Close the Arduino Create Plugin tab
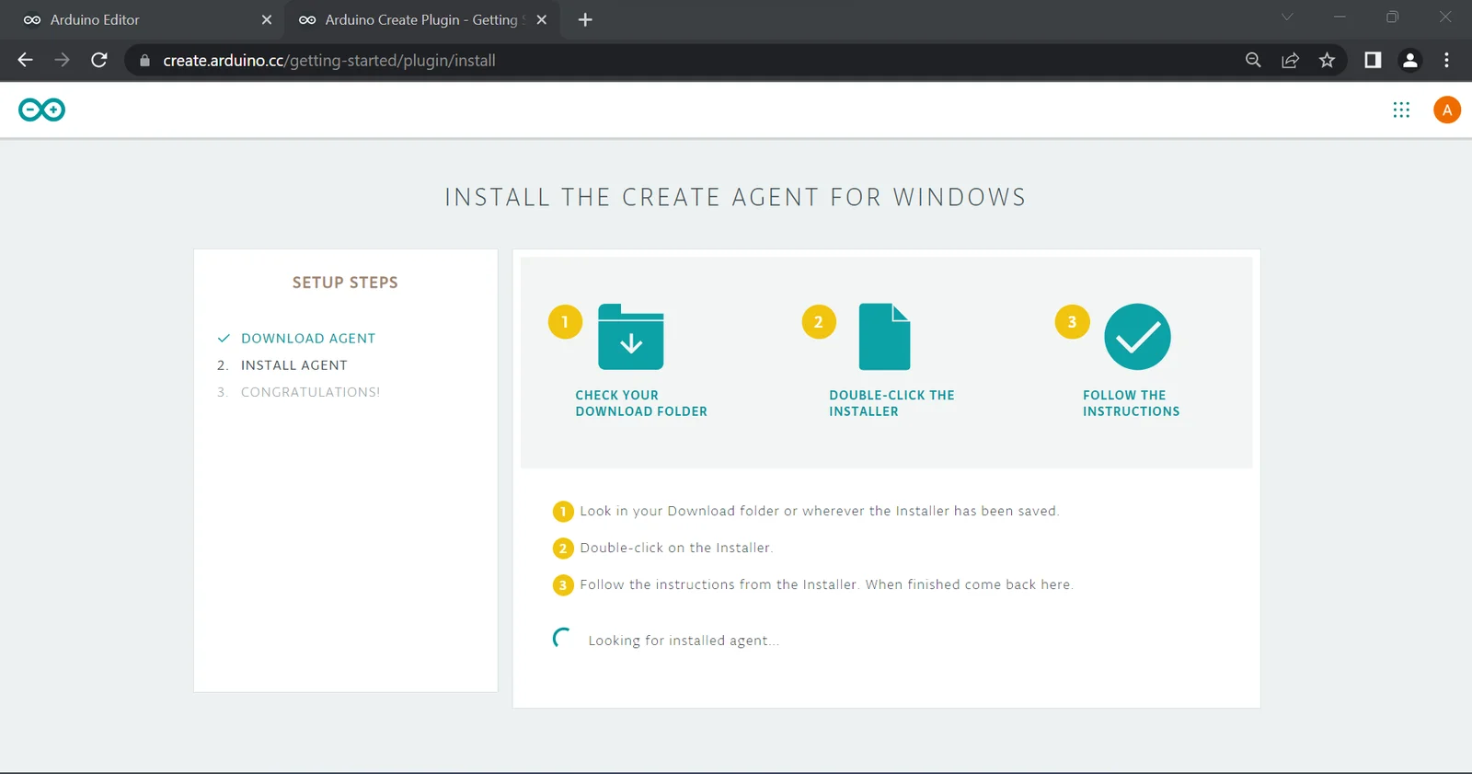 542,19
